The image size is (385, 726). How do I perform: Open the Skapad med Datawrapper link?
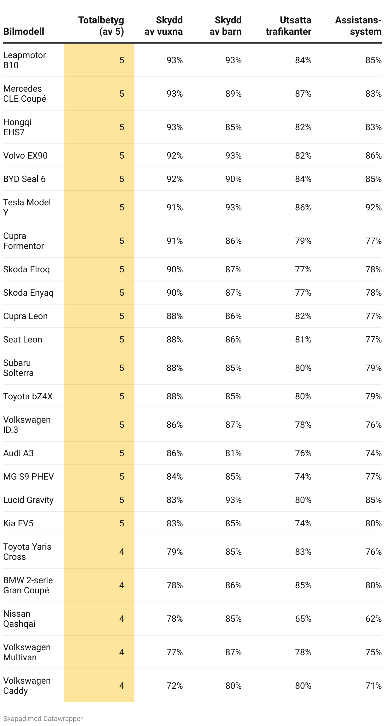[x=43, y=718]
